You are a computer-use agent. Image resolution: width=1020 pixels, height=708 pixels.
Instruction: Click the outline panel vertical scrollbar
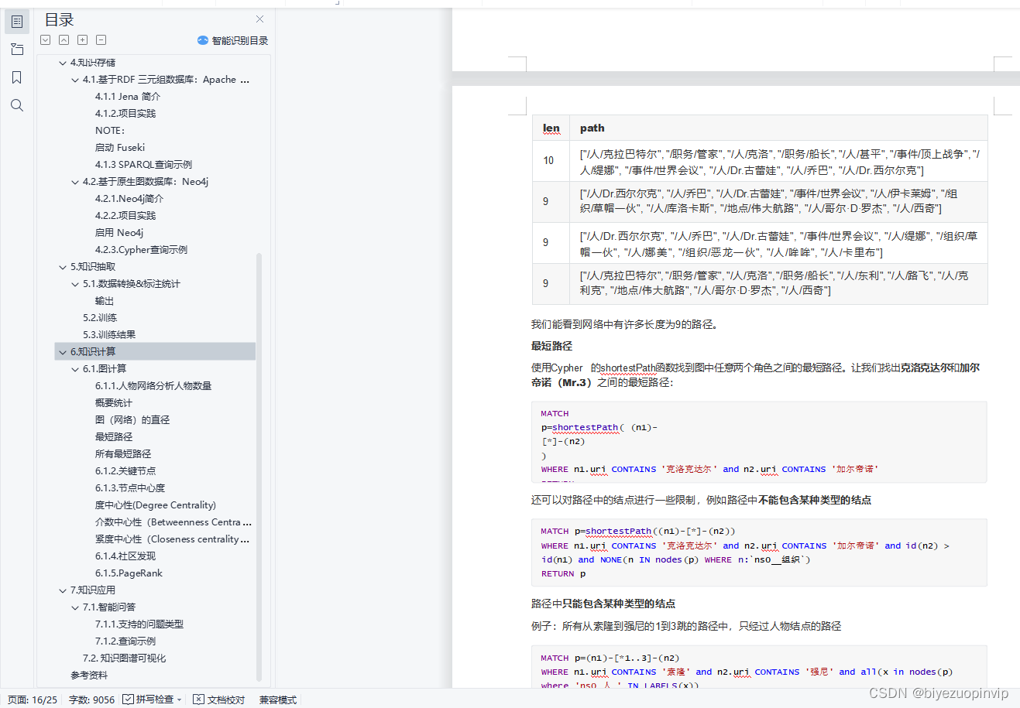[x=259, y=467]
